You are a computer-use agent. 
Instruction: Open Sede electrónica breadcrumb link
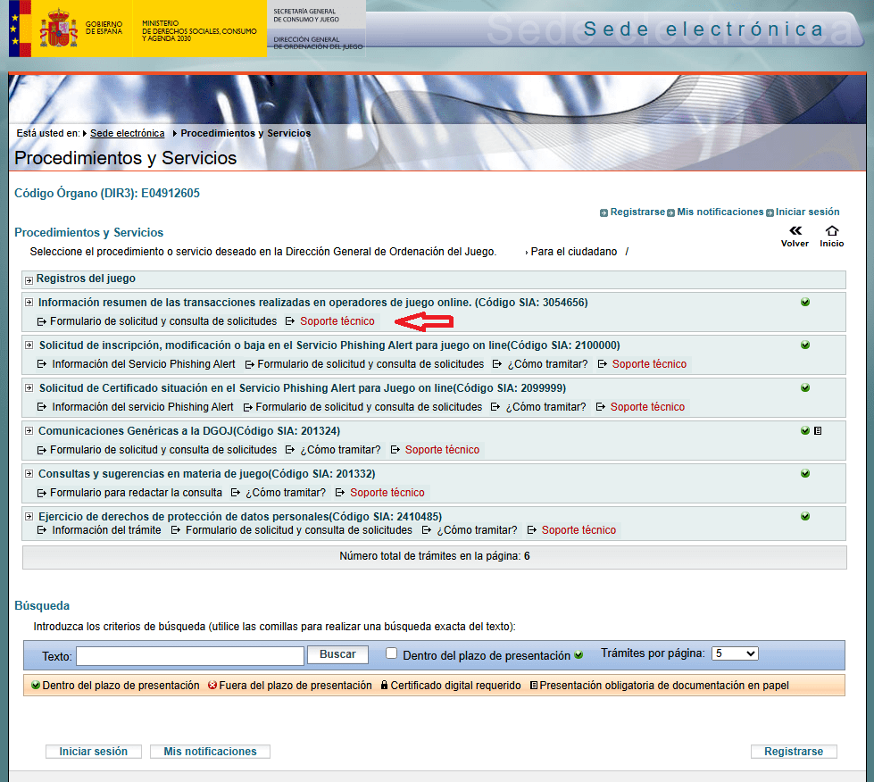[x=127, y=133]
